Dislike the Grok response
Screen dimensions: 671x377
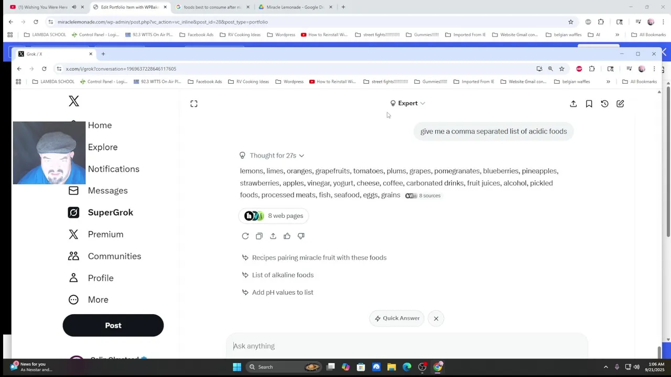301,236
